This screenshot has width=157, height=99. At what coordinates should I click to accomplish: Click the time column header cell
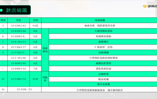coord(18,20)
